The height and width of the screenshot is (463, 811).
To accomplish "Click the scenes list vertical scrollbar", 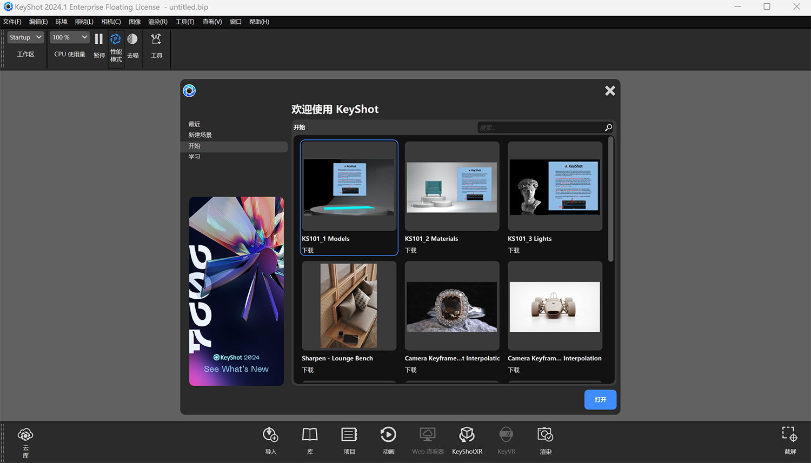I will point(611,199).
